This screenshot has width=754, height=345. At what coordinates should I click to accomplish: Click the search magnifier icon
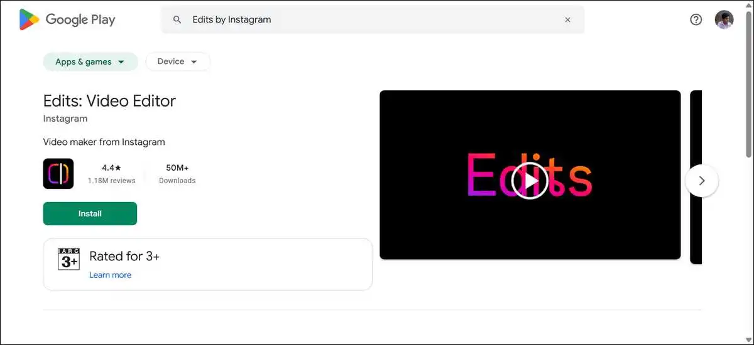point(177,19)
